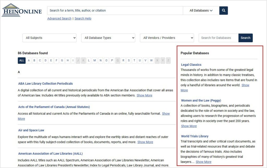Select letter W in the alphabet filter

coord(151,60)
